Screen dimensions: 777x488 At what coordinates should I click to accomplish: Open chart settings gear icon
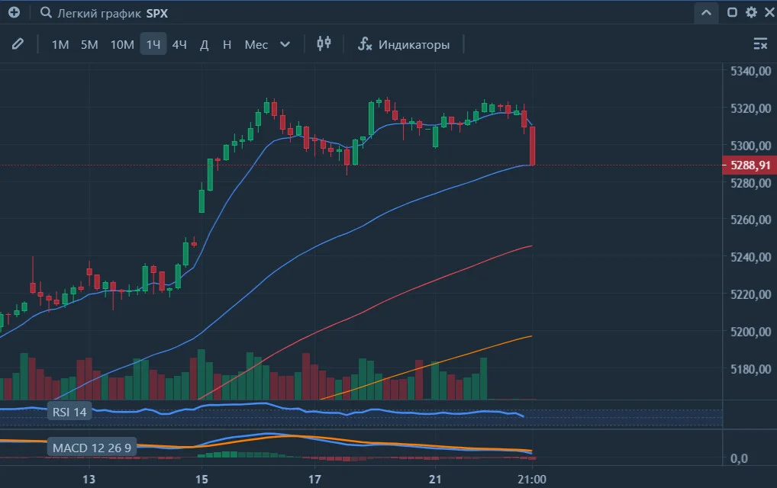click(751, 12)
